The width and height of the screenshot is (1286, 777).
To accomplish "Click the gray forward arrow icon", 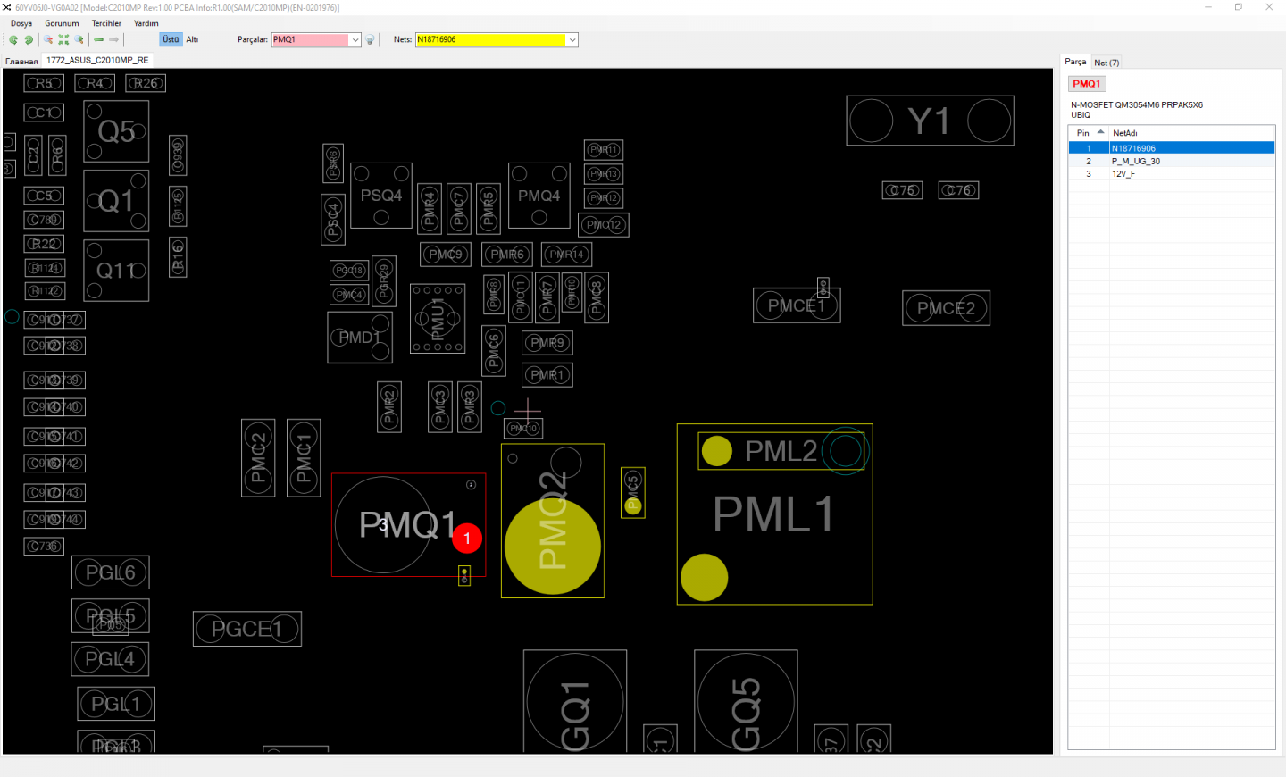I will point(114,39).
